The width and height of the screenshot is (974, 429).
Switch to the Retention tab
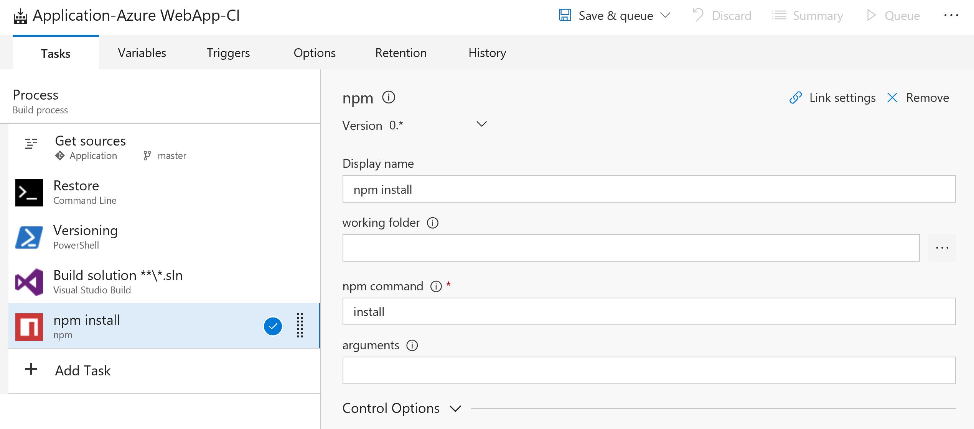tap(401, 53)
